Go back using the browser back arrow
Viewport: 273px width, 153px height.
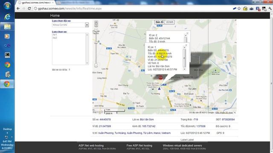coord(18,8)
